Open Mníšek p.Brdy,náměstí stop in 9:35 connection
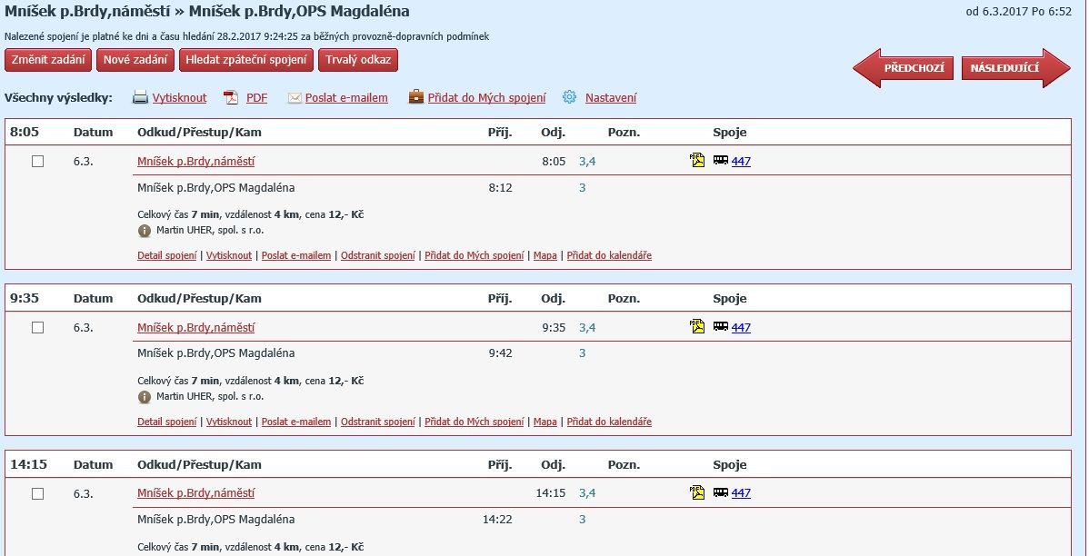The width and height of the screenshot is (1089, 556). (195, 327)
